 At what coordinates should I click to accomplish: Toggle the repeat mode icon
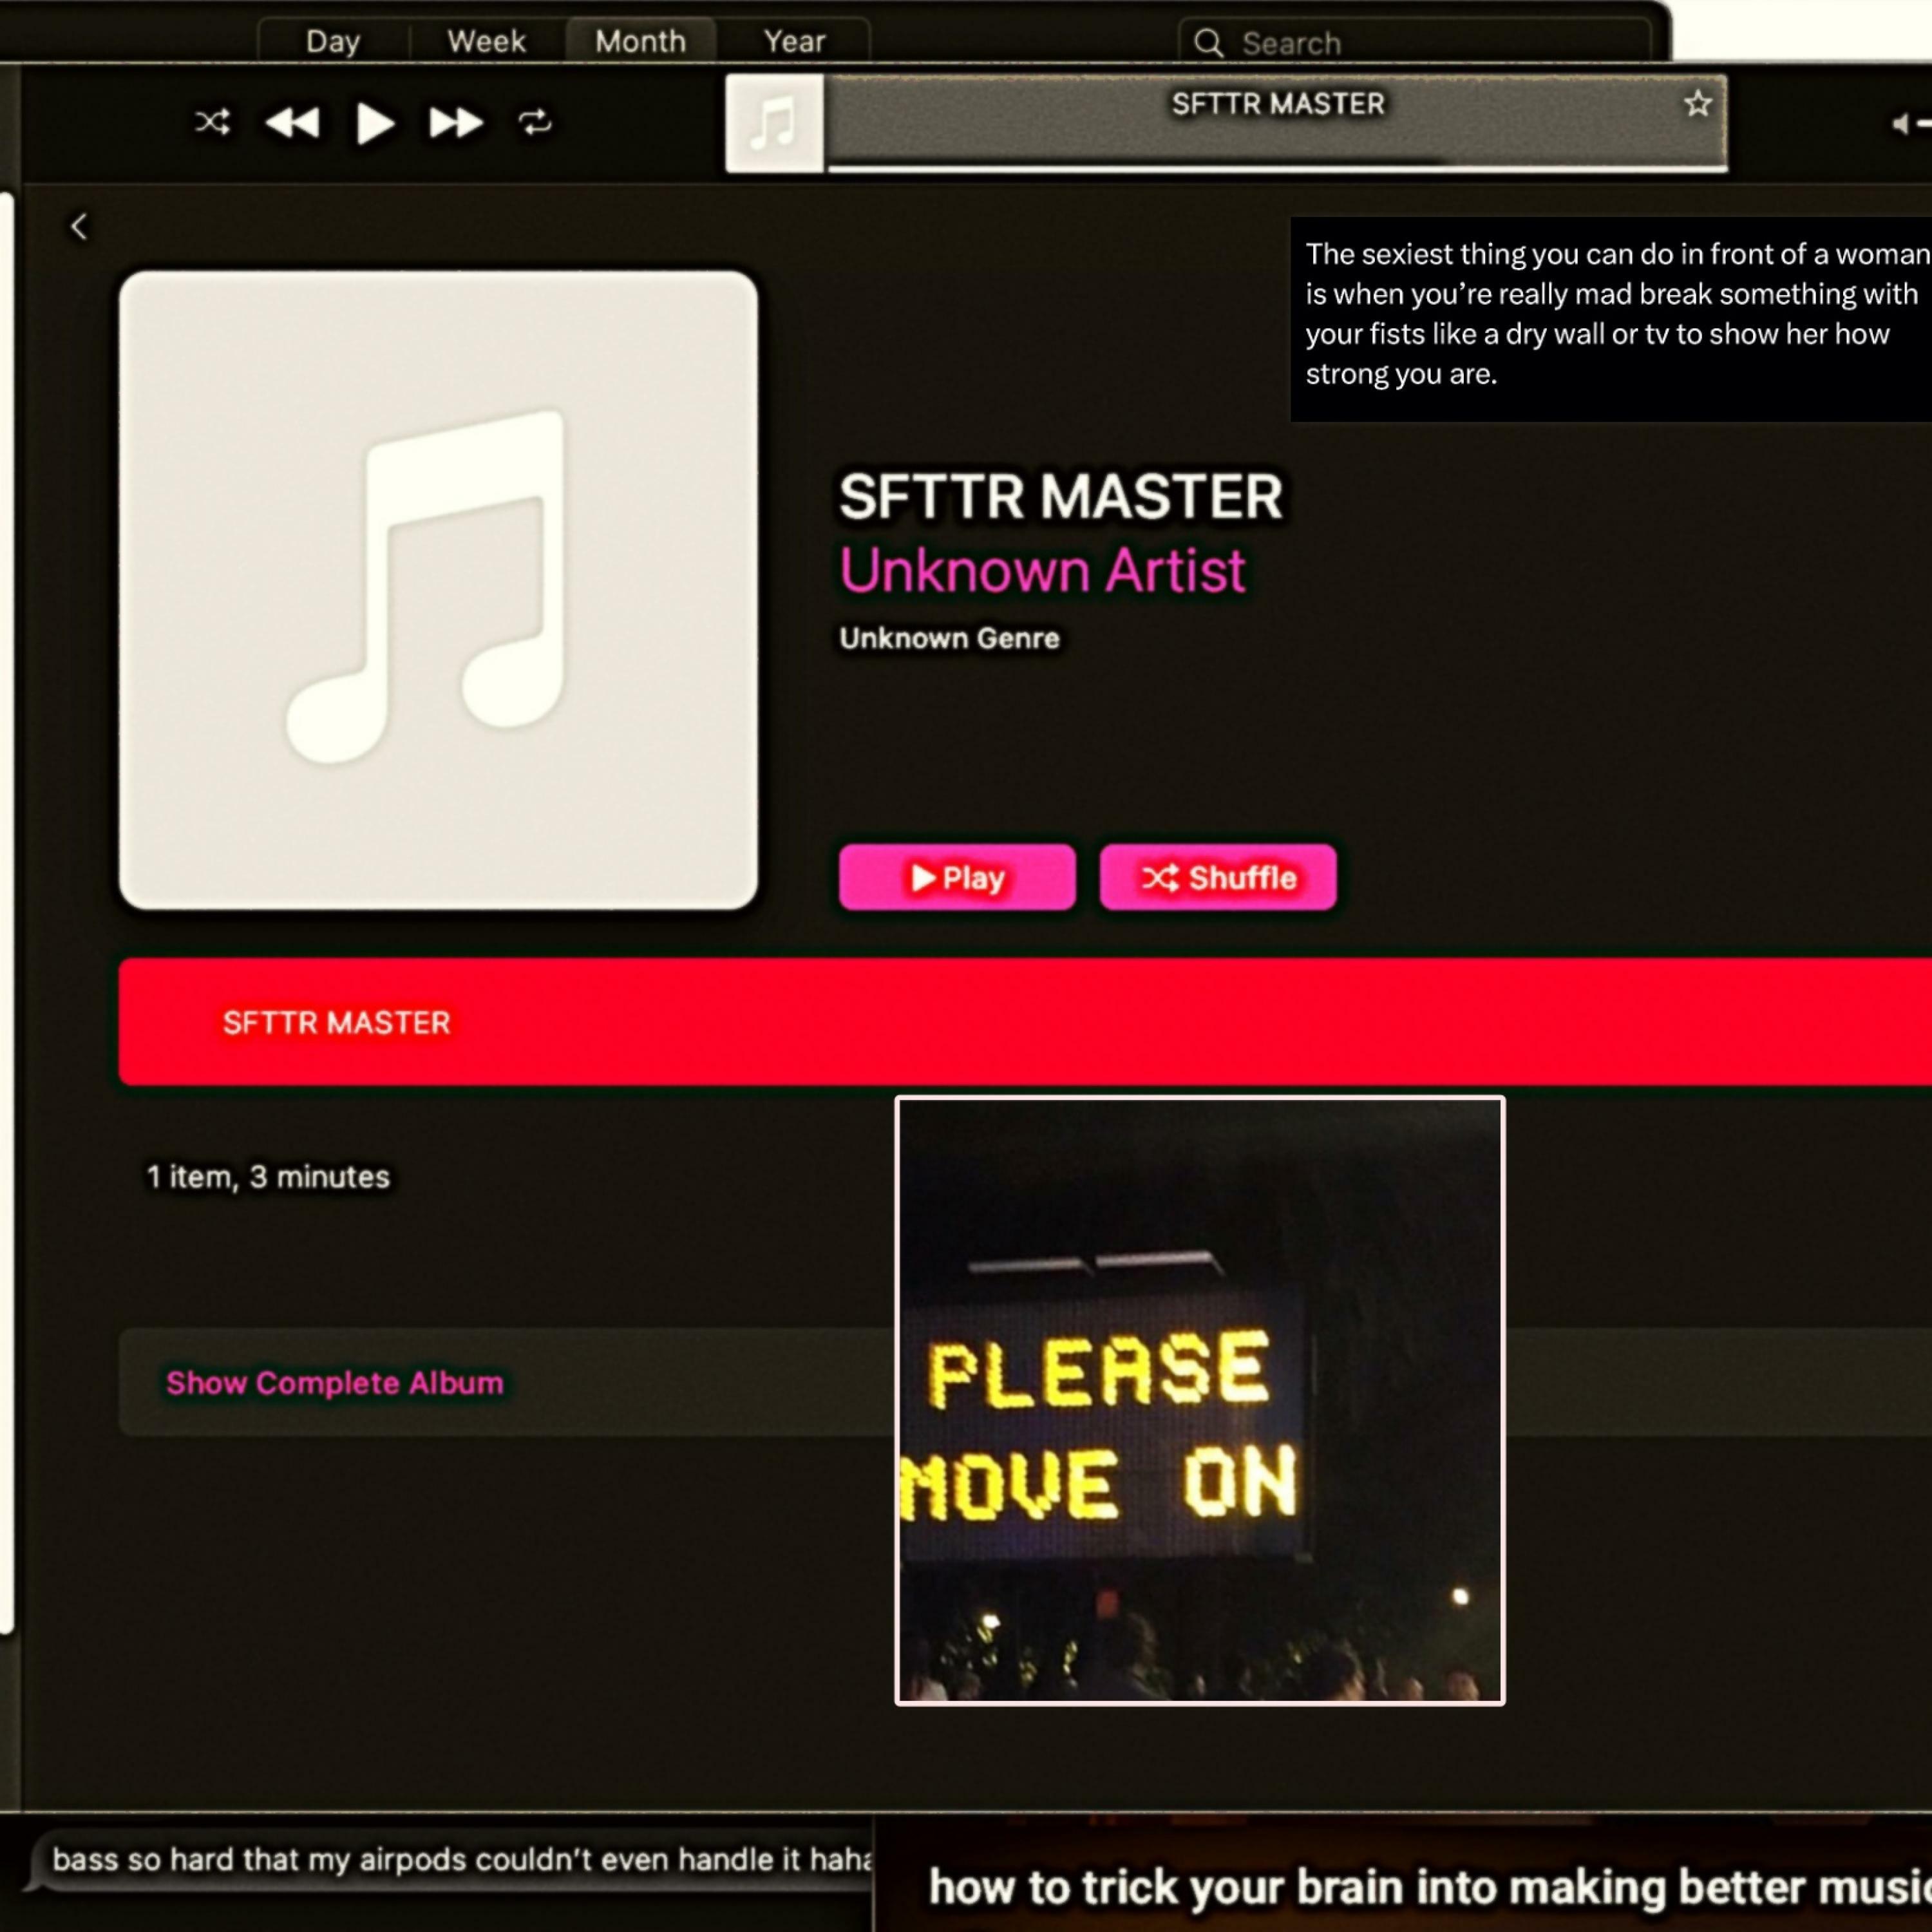535,122
